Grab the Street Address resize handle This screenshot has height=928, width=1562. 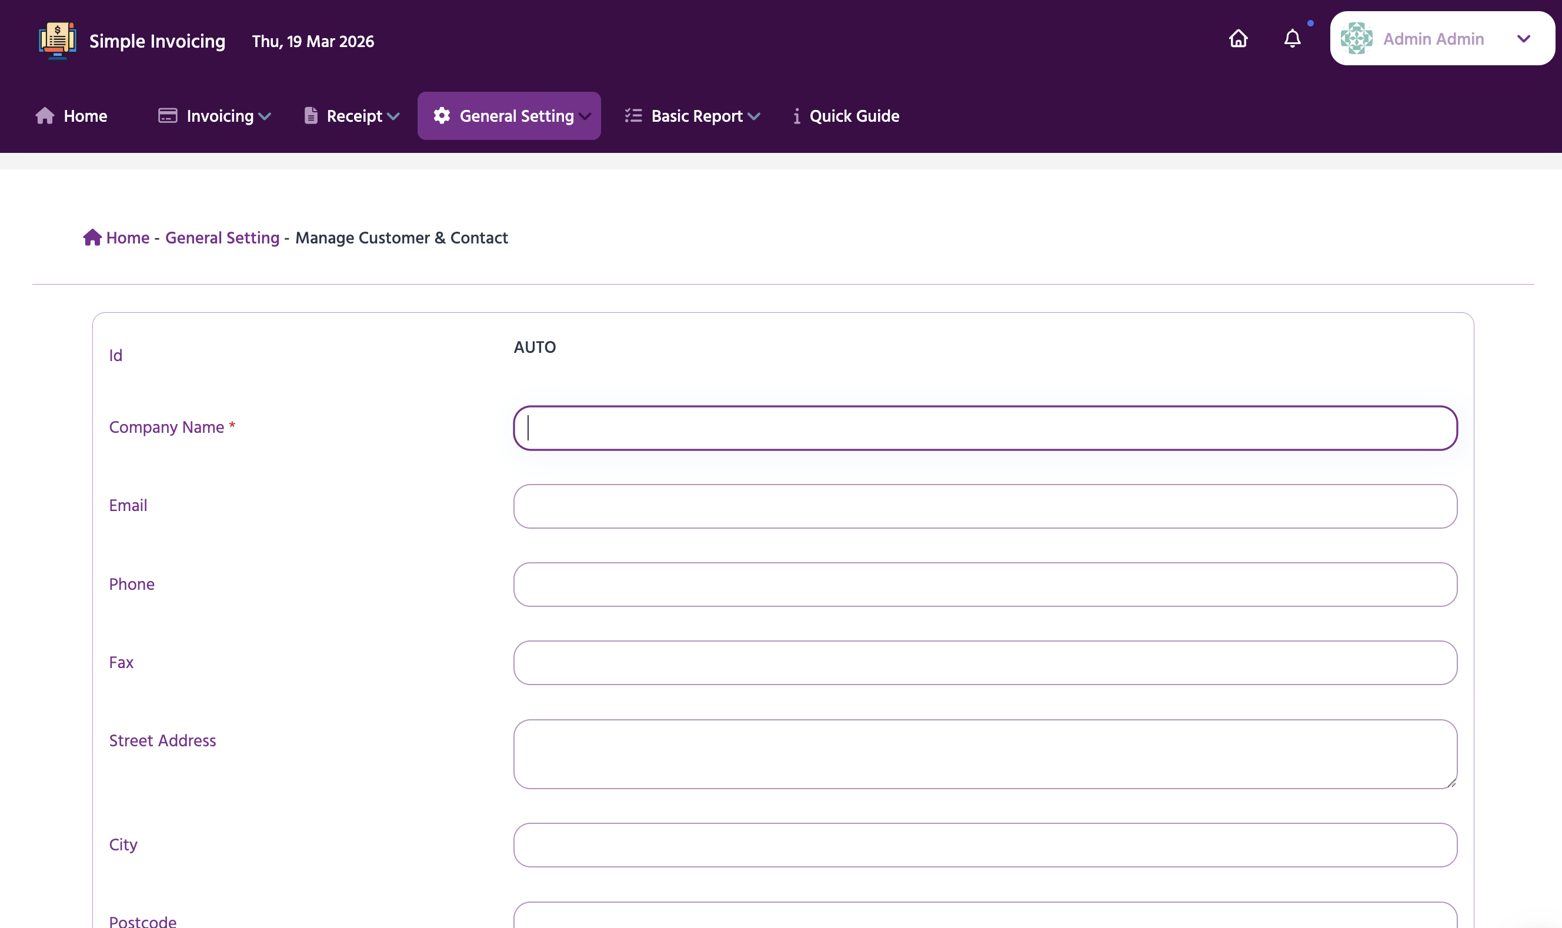tap(1451, 783)
